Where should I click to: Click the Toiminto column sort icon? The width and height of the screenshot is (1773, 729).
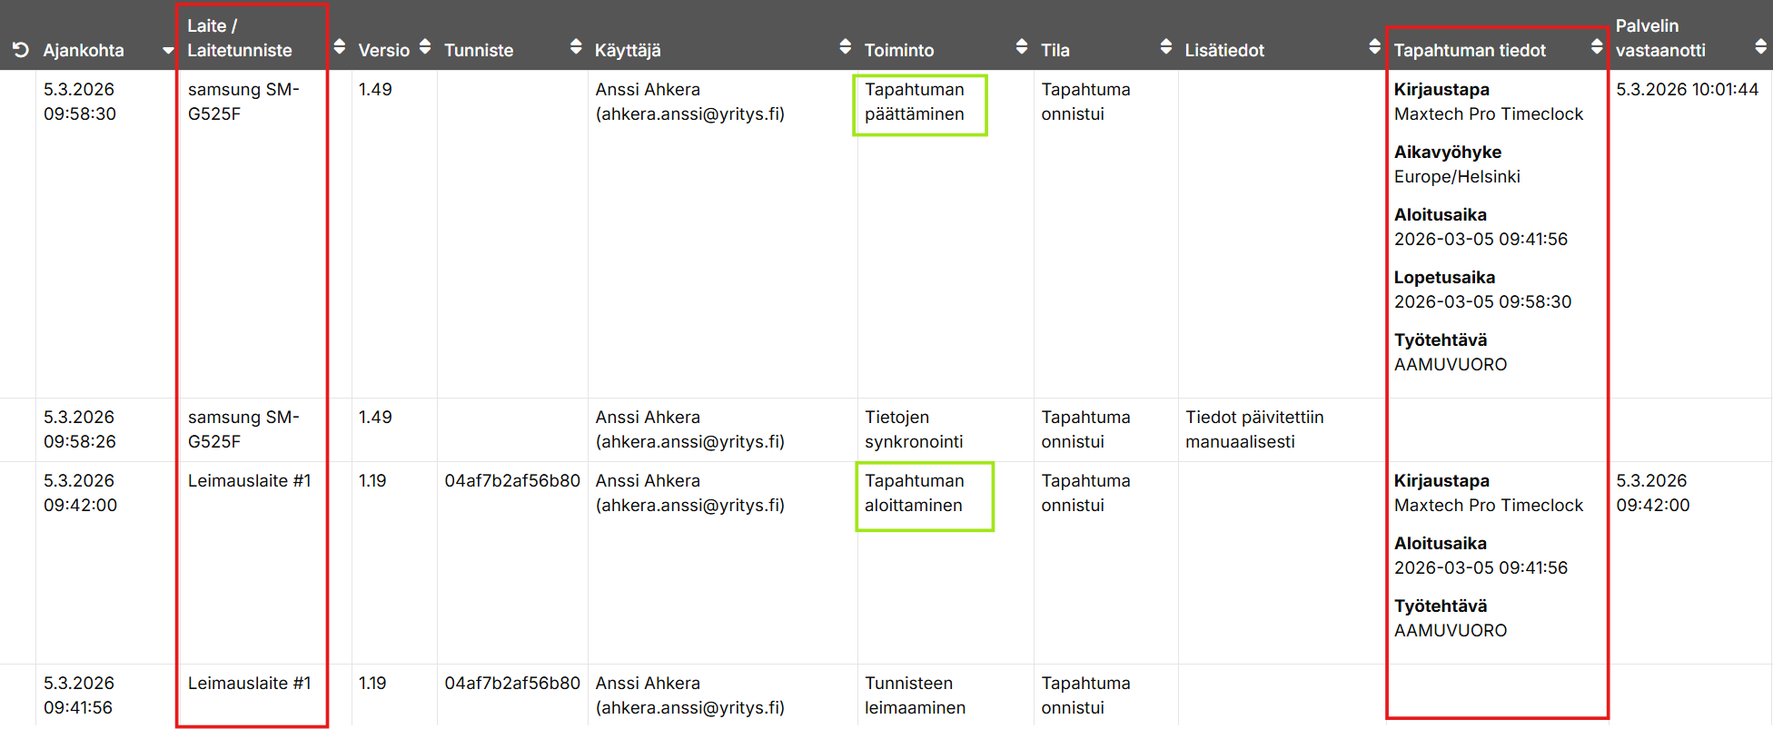coord(1022,46)
